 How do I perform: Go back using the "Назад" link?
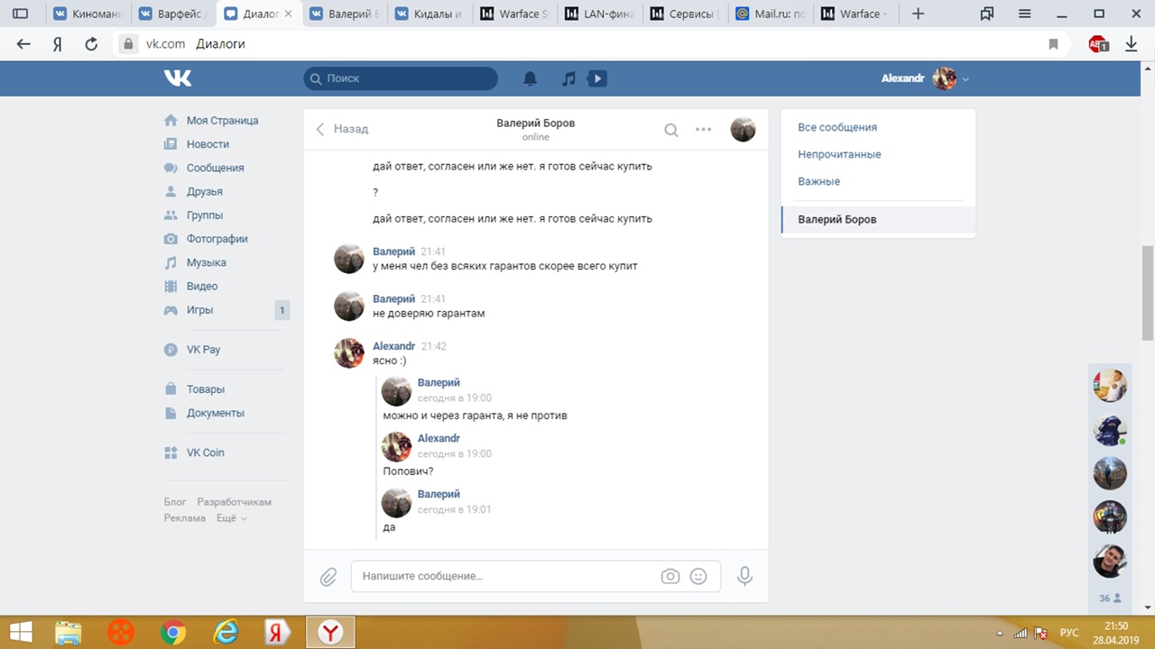pos(342,129)
